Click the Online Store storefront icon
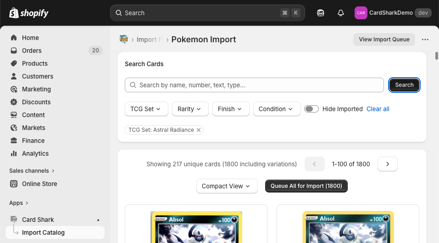Viewport: 439px width, 243px height. click(14, 184)
